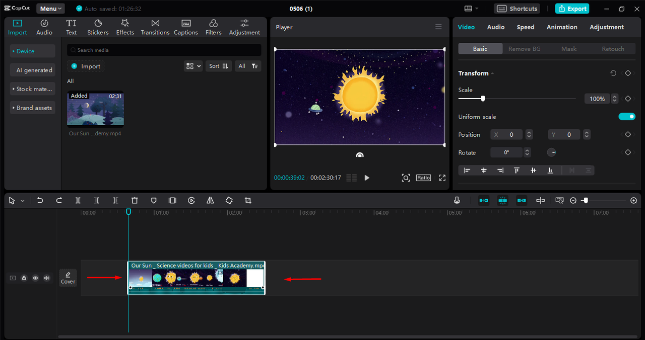Open the Shortcuts panel
Viewport: 645px width, 340px height.
(x=517, y=9)
